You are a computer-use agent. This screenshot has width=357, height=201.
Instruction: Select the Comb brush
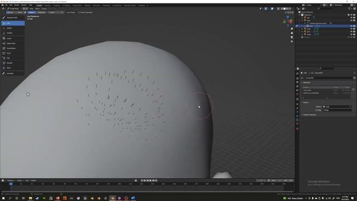coord(13,39)
